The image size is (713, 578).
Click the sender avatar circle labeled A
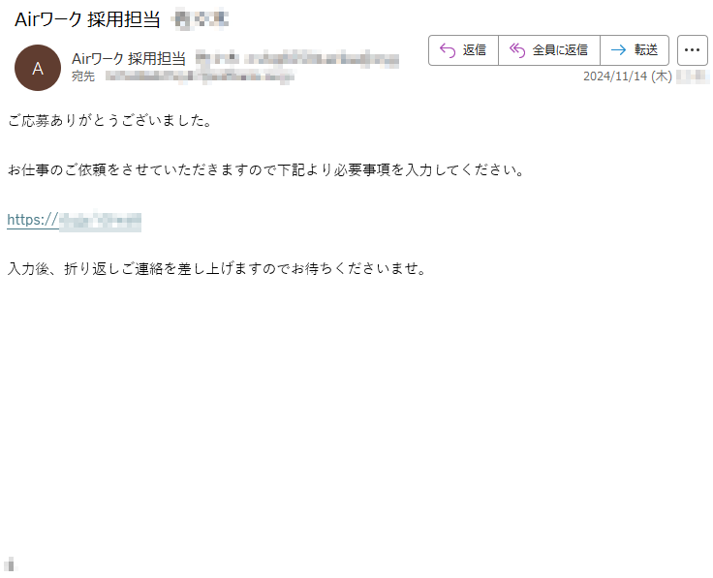click(x=38, y=68)
